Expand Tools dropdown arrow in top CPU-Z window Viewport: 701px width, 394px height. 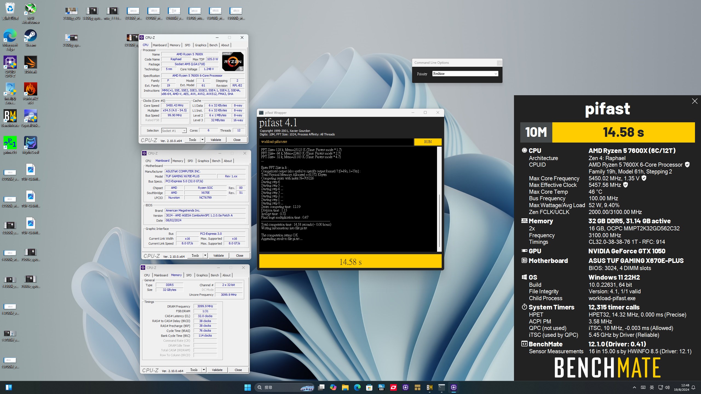pyautogui.click(x=202, y=140)
